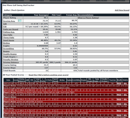Image resolution: width=130 pixels, height=118 pixels.
Task: Select the Scrambling column header in scores table
Action: click(76, 80)
